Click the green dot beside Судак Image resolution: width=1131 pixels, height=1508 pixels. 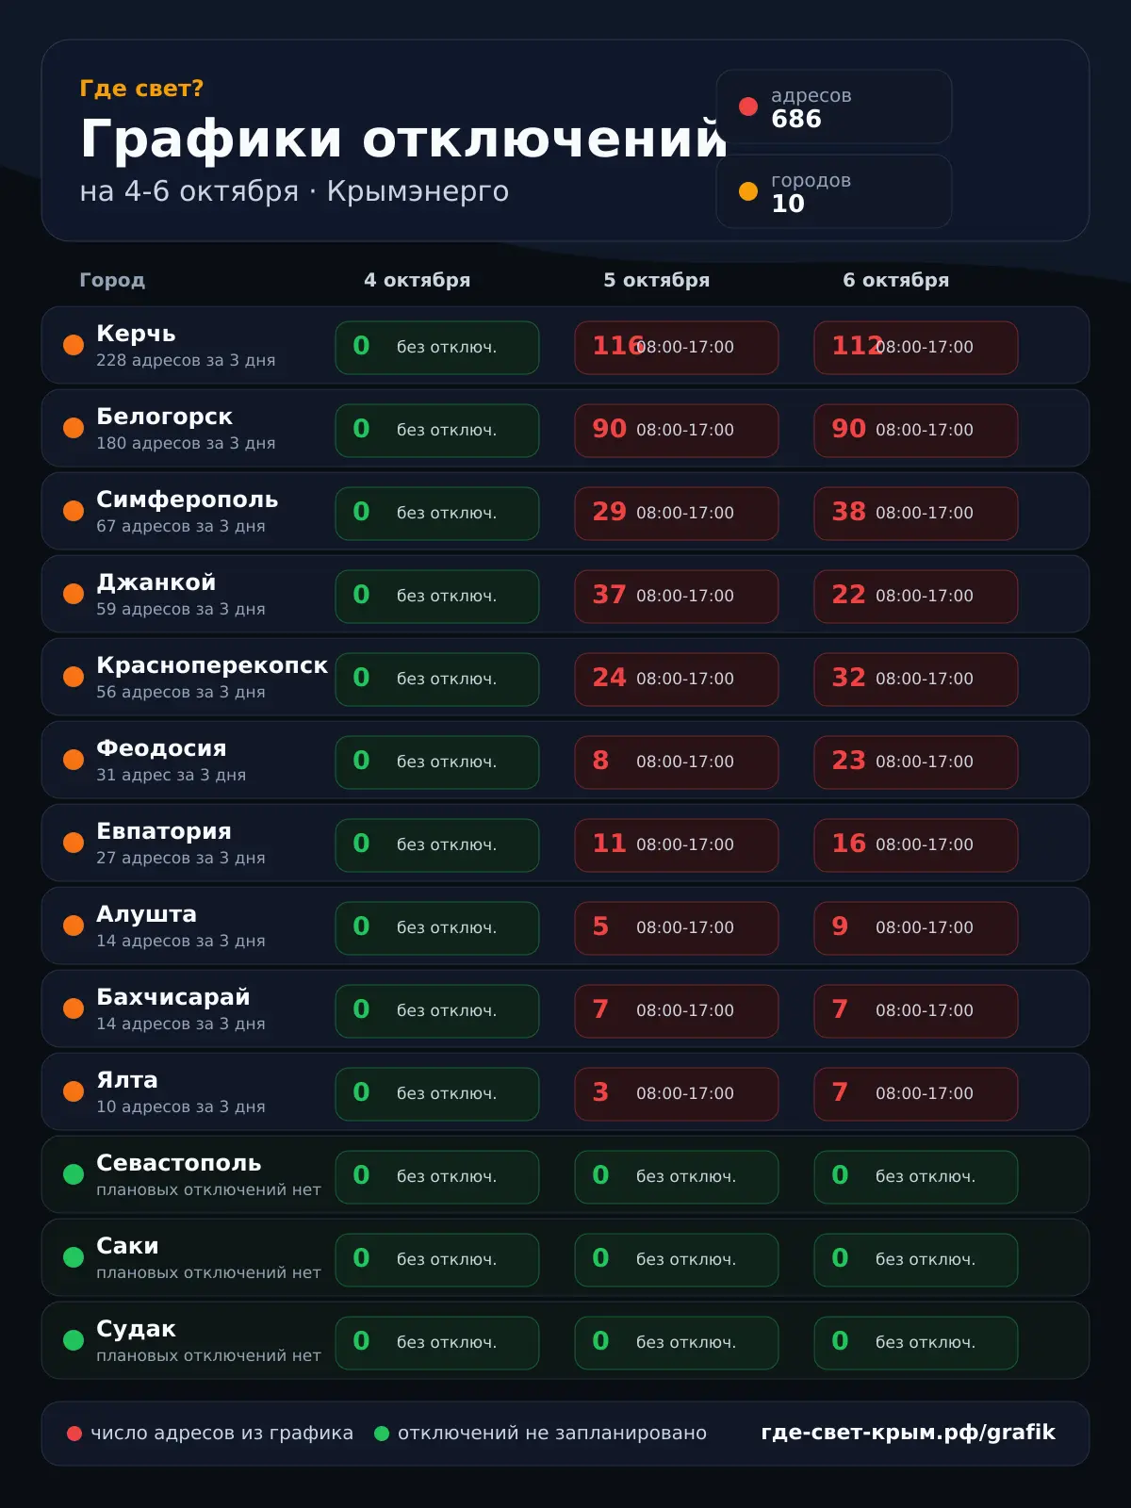click(x=74, y=1340)
